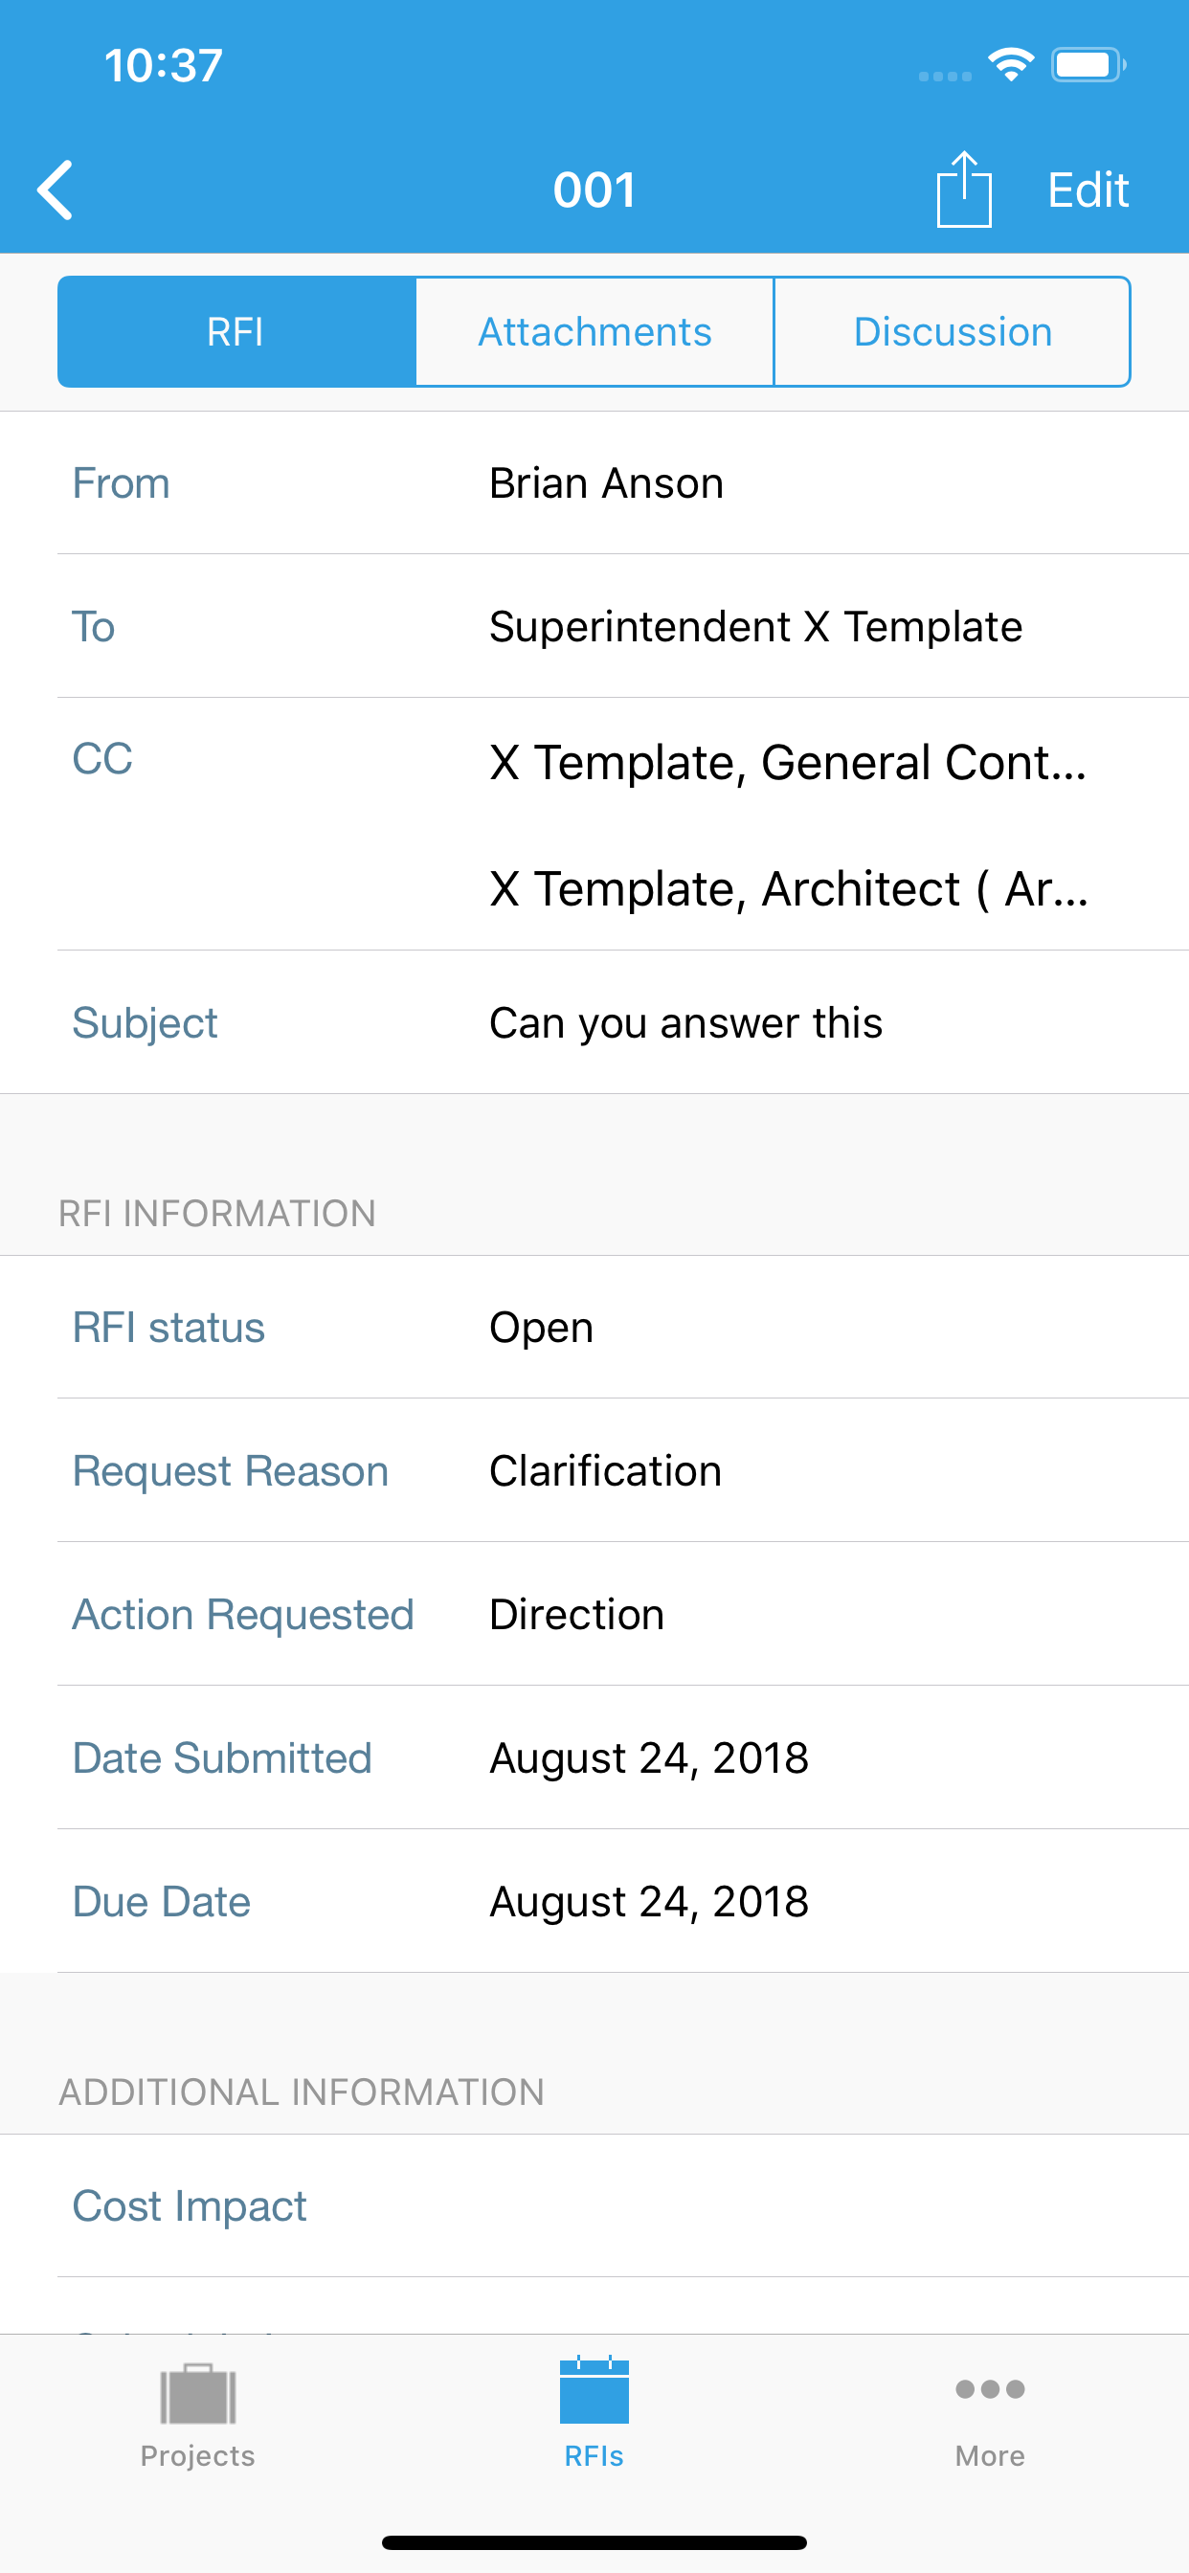Open the More three-dots icon
The height and width of the screenshot is (2573, 1189).
pyautogui.click(x=990, y=2389)
